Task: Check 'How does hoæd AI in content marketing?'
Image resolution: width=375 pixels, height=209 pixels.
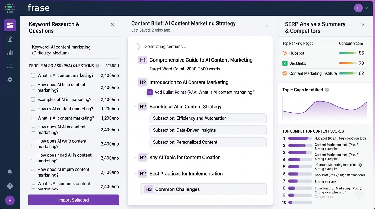Action: tap(33, 158)
